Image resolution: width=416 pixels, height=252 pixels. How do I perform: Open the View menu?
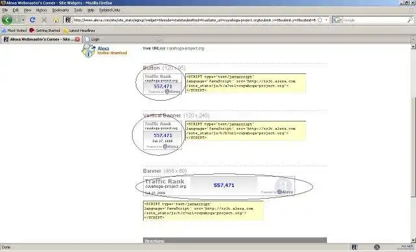[x=27, y=10]
